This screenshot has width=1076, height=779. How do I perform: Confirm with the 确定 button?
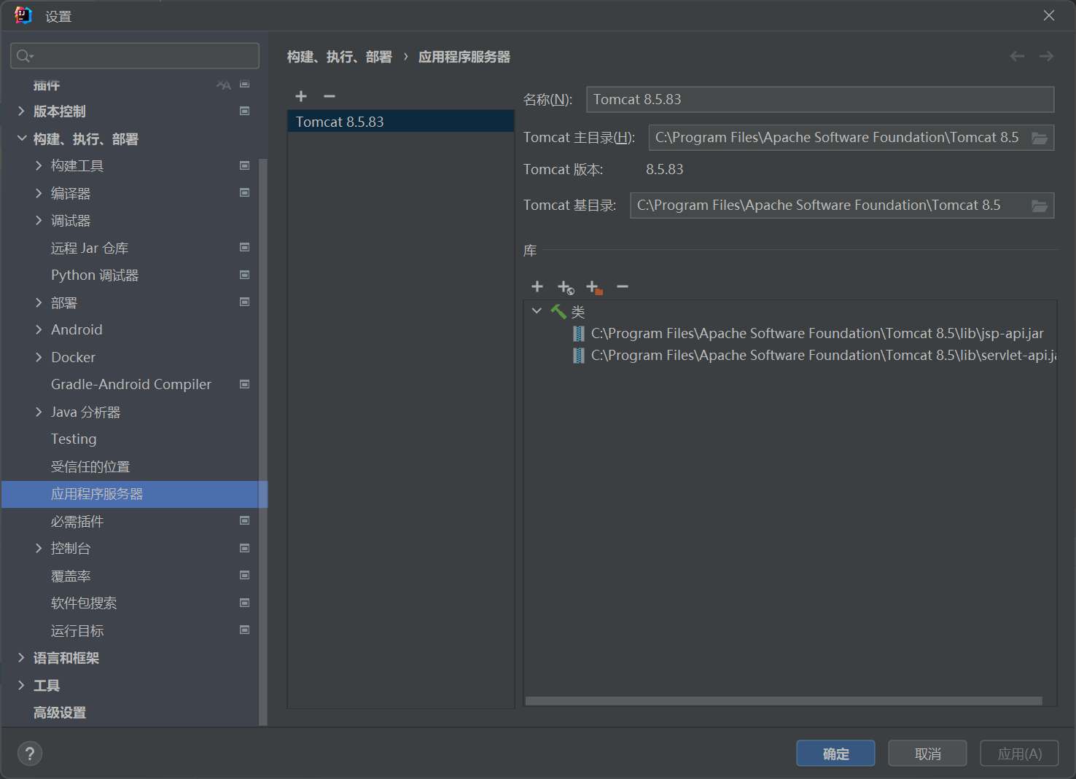tap(835, 753)
